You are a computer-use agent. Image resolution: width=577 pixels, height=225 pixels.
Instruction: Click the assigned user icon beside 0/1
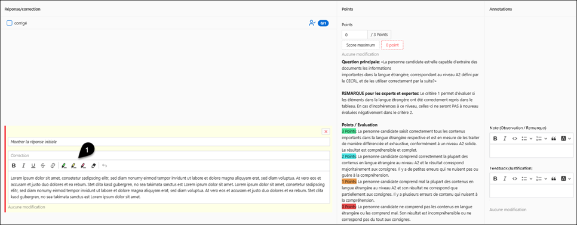312,23
